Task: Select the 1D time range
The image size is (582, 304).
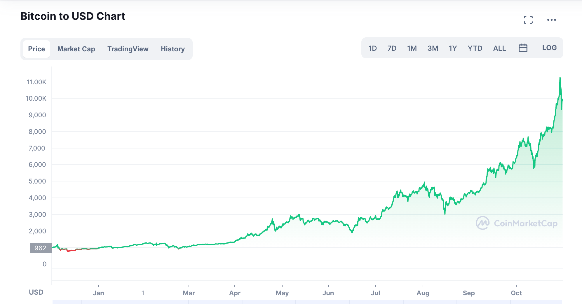Action: click(x=372, y=48)
